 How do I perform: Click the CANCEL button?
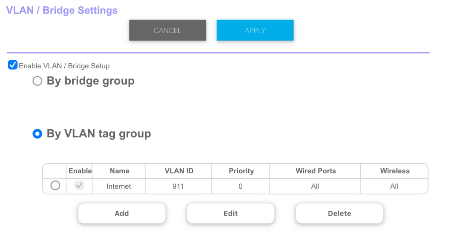(168, 30)
